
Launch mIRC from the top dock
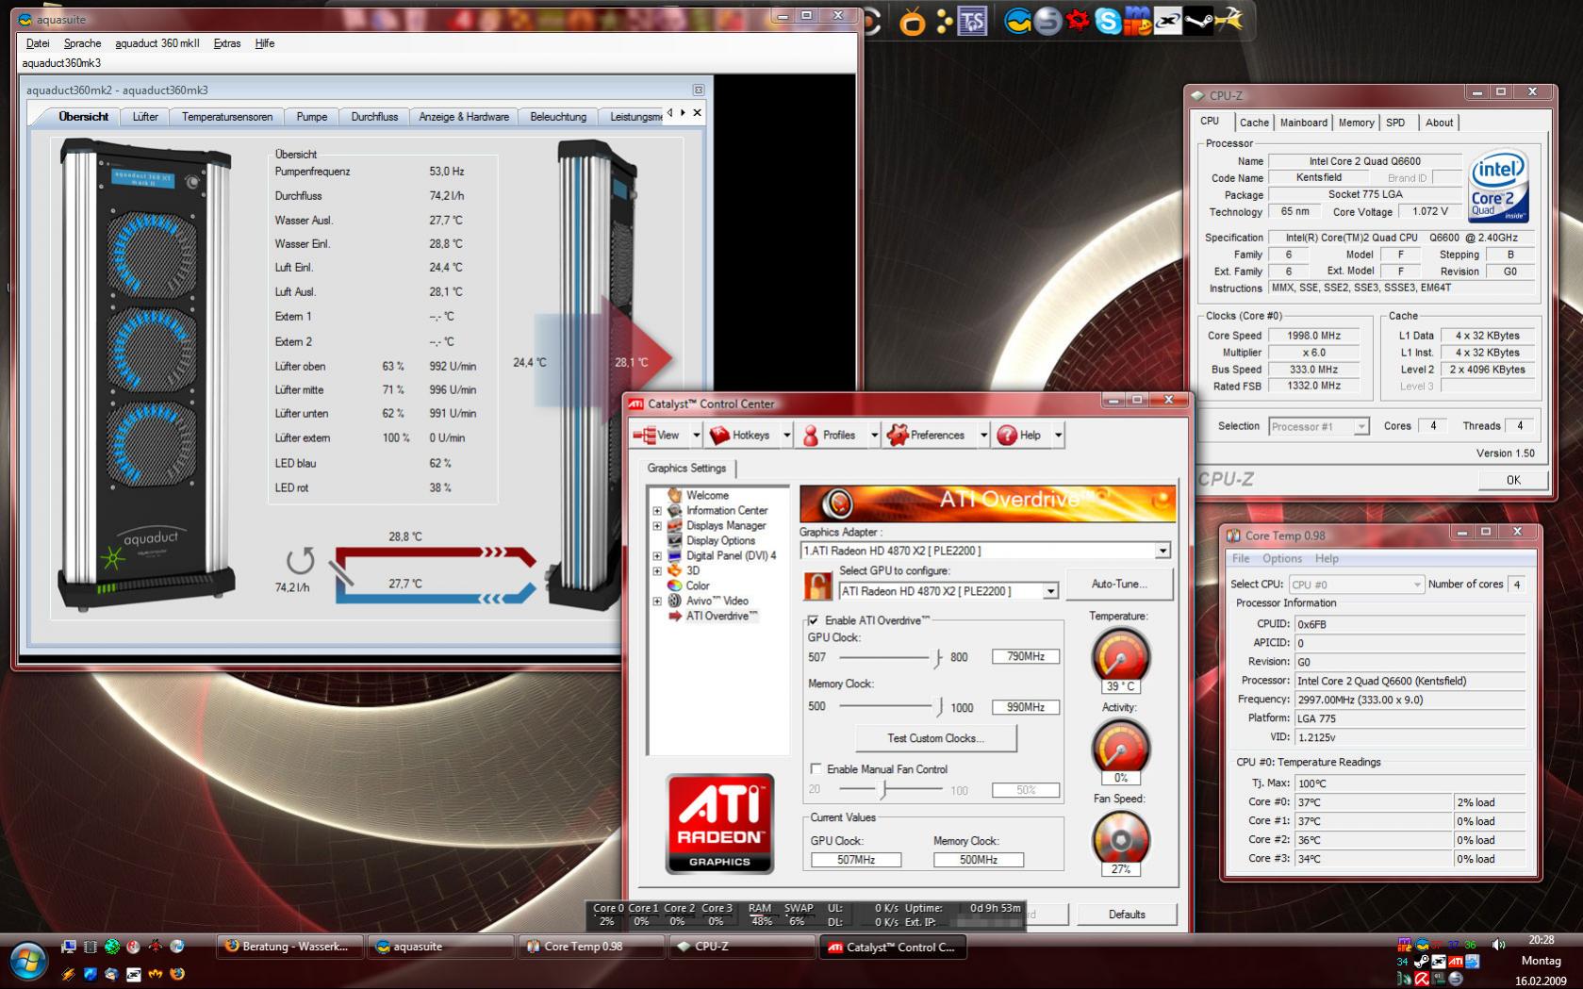pyautogui.click(x=1138, y=21)
